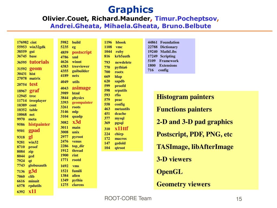Click the red 'x11ttf' entry
Image resolution: width=277 pixels, height=208 pixels.
(x=121, y=129)
